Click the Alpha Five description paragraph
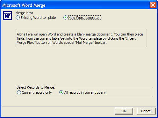 [x=80, y=38]
